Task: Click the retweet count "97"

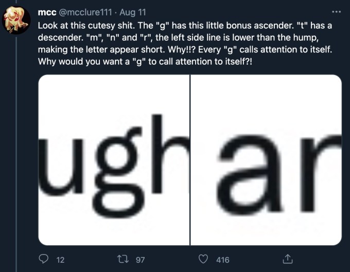Action: (140, 260)
